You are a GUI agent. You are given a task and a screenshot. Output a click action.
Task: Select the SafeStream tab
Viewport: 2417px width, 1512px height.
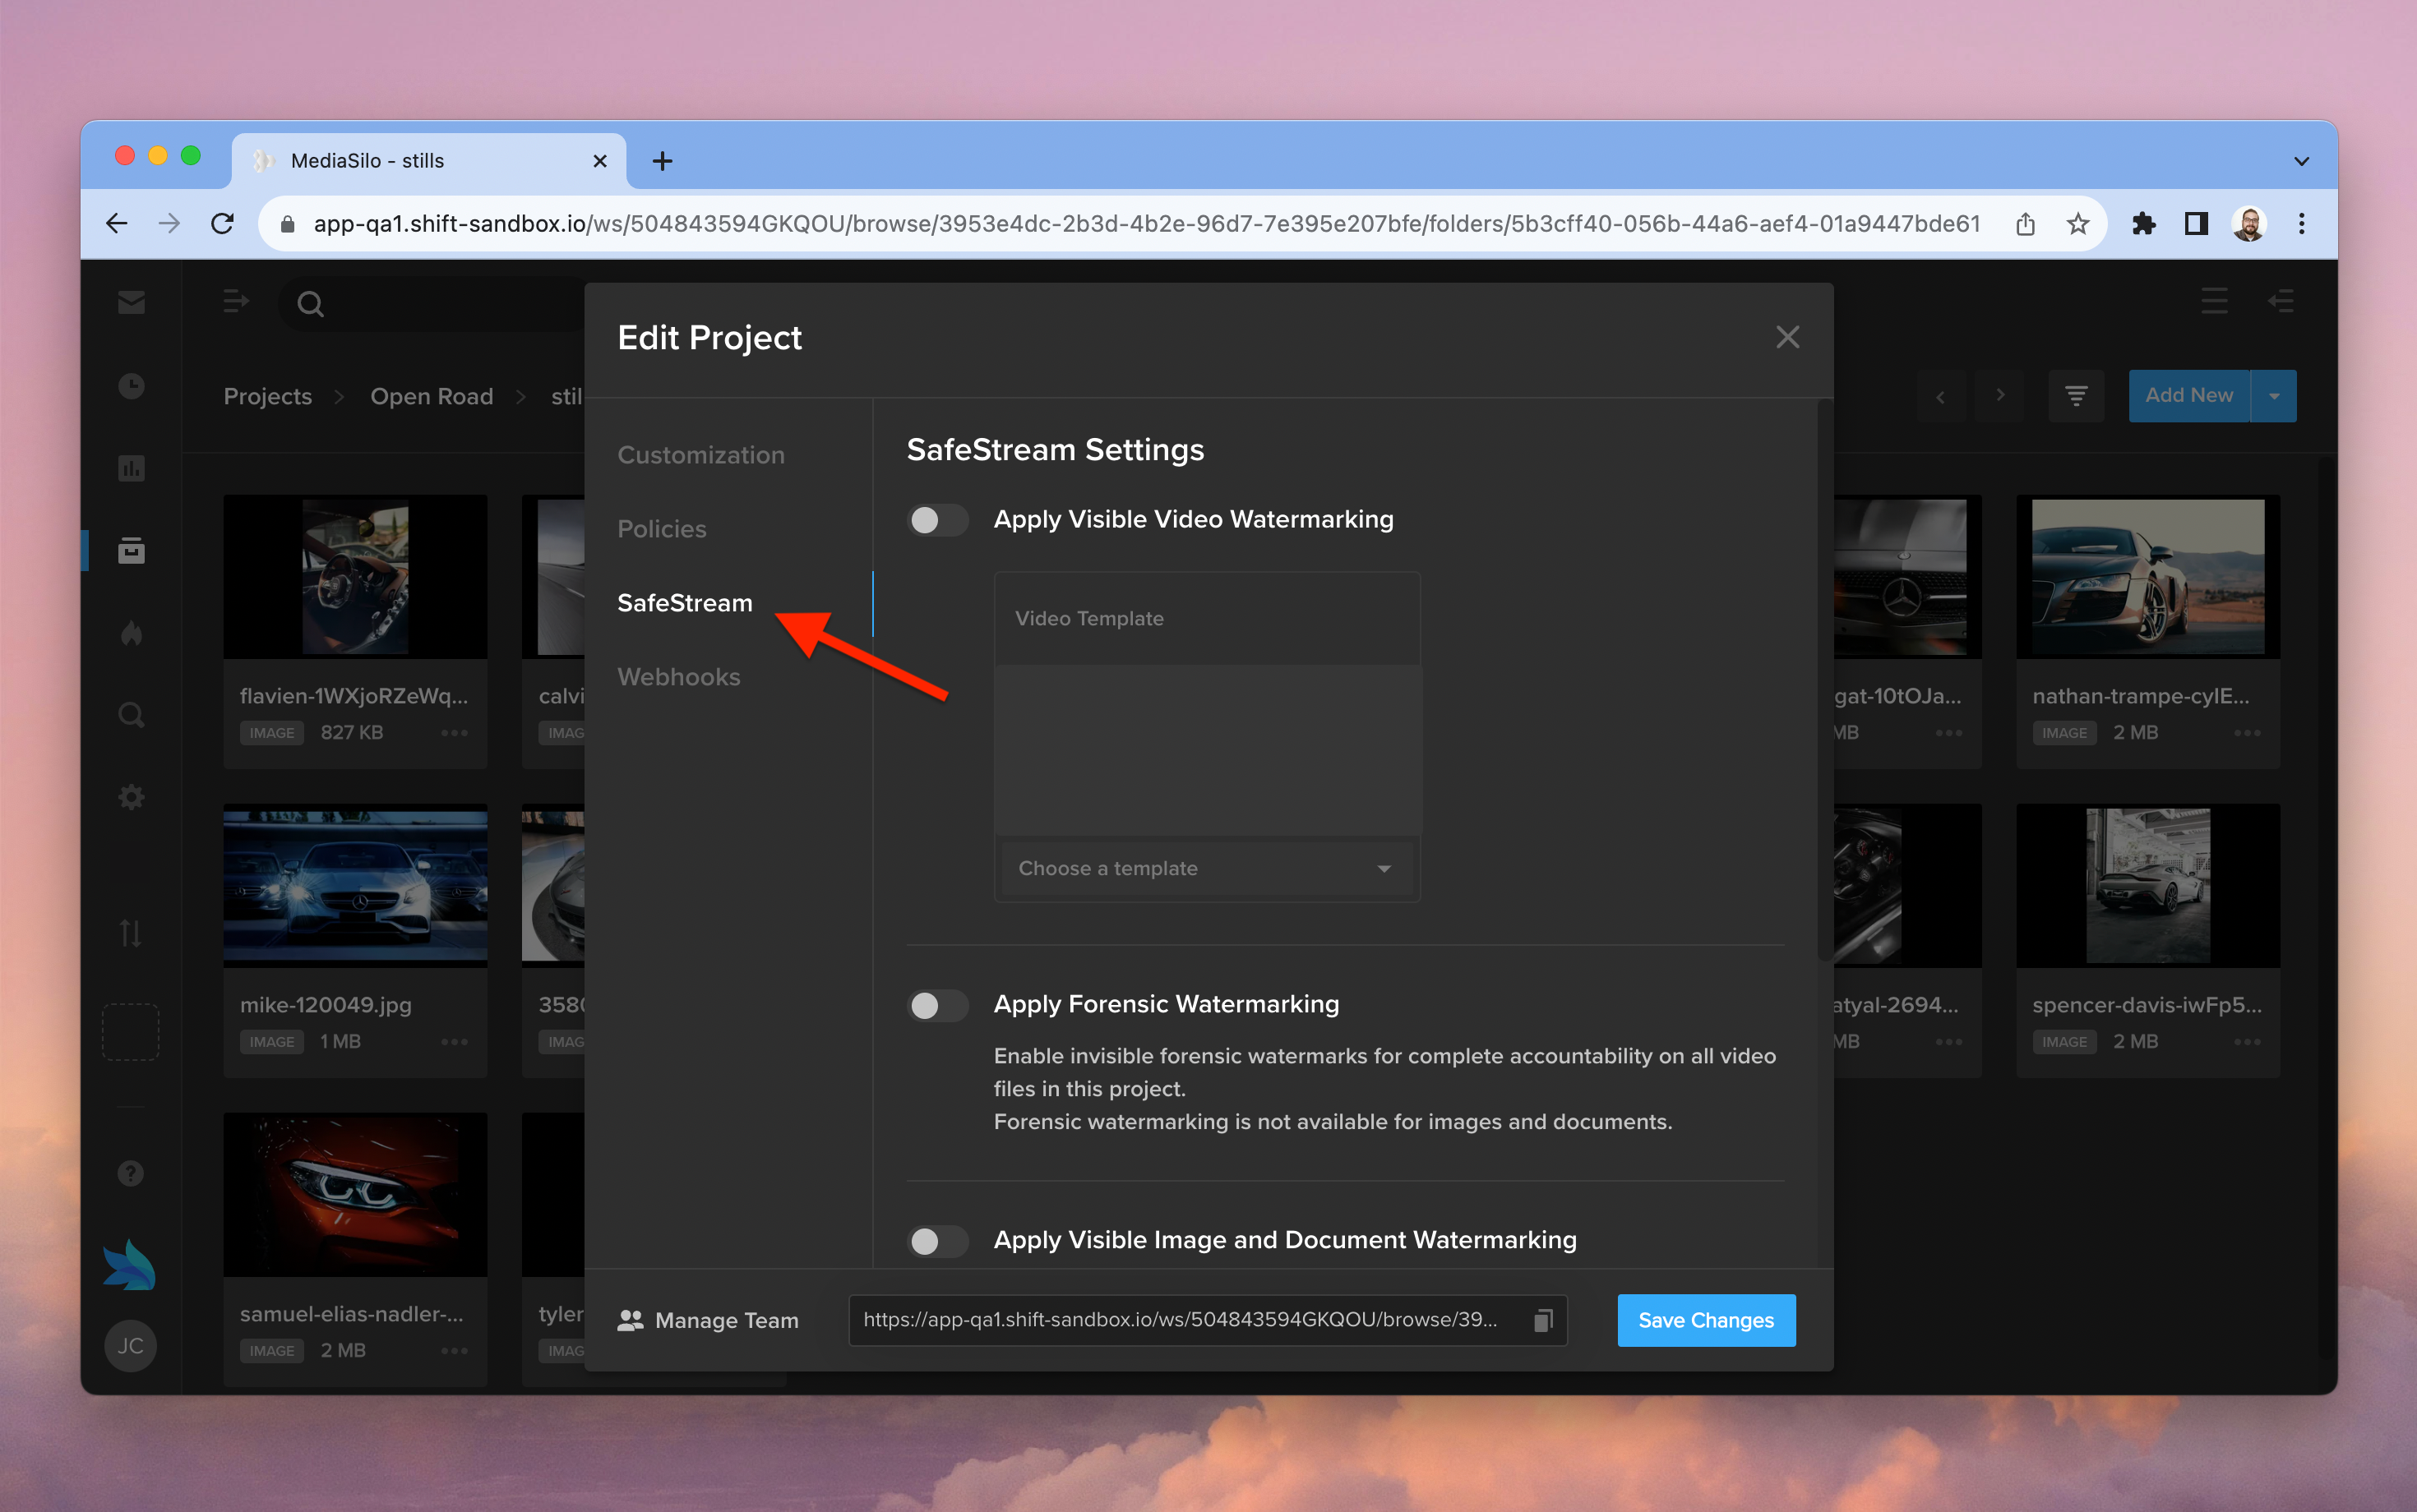point(686,603)
